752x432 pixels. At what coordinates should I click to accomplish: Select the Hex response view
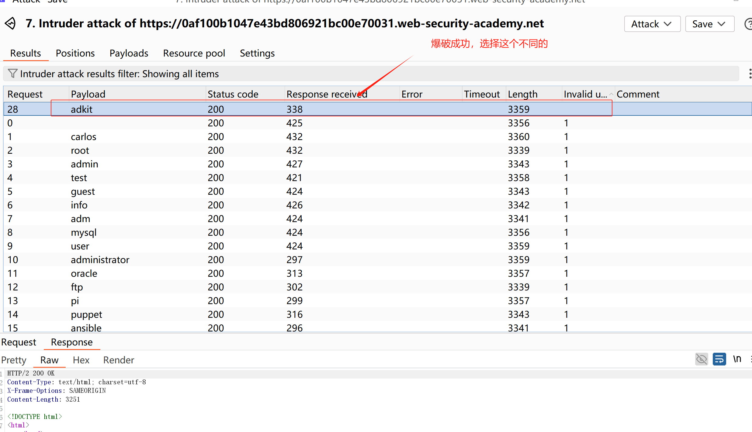(x=81, y=360)
